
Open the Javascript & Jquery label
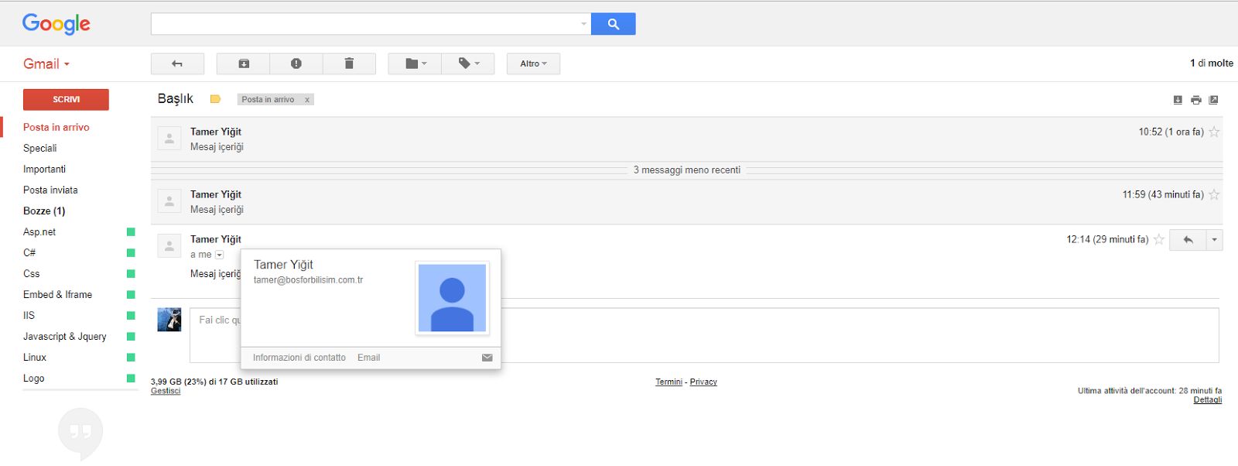(65, 336)
